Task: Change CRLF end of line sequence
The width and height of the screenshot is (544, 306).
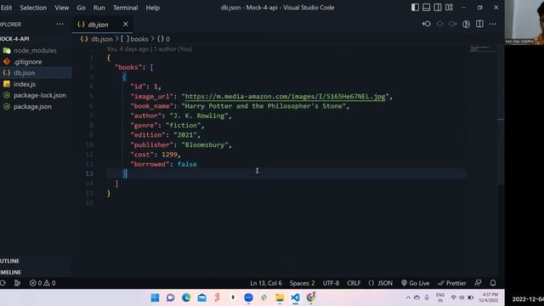Action: (x=354, y=283)
